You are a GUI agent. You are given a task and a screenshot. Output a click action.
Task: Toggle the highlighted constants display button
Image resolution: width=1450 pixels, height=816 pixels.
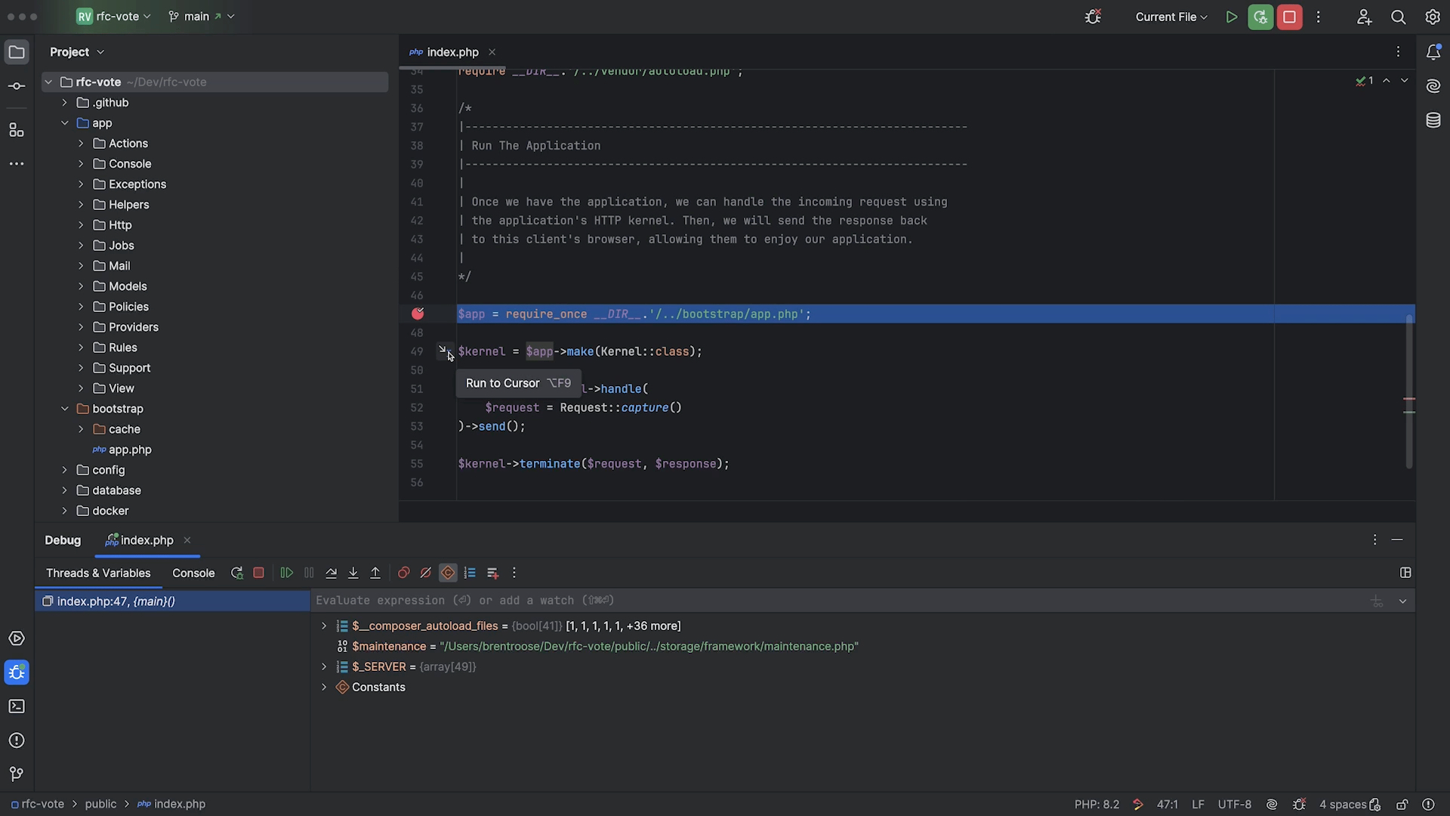pyautogui.click(x=448, y=573)
